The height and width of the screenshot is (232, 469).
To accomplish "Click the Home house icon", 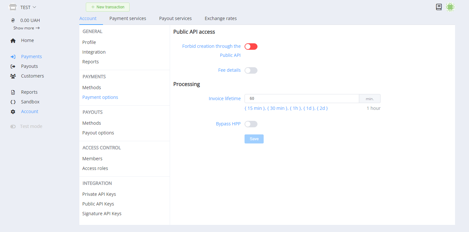I will [13, 41].
